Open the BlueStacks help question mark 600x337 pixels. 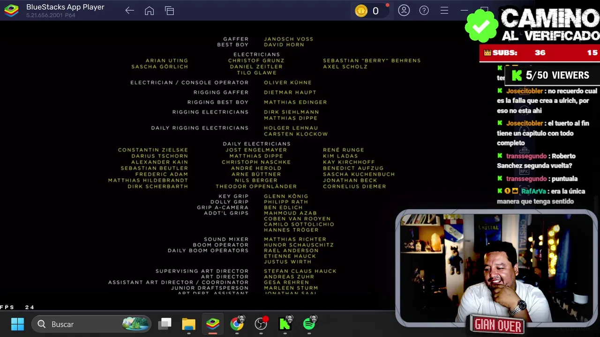[424, 10]
